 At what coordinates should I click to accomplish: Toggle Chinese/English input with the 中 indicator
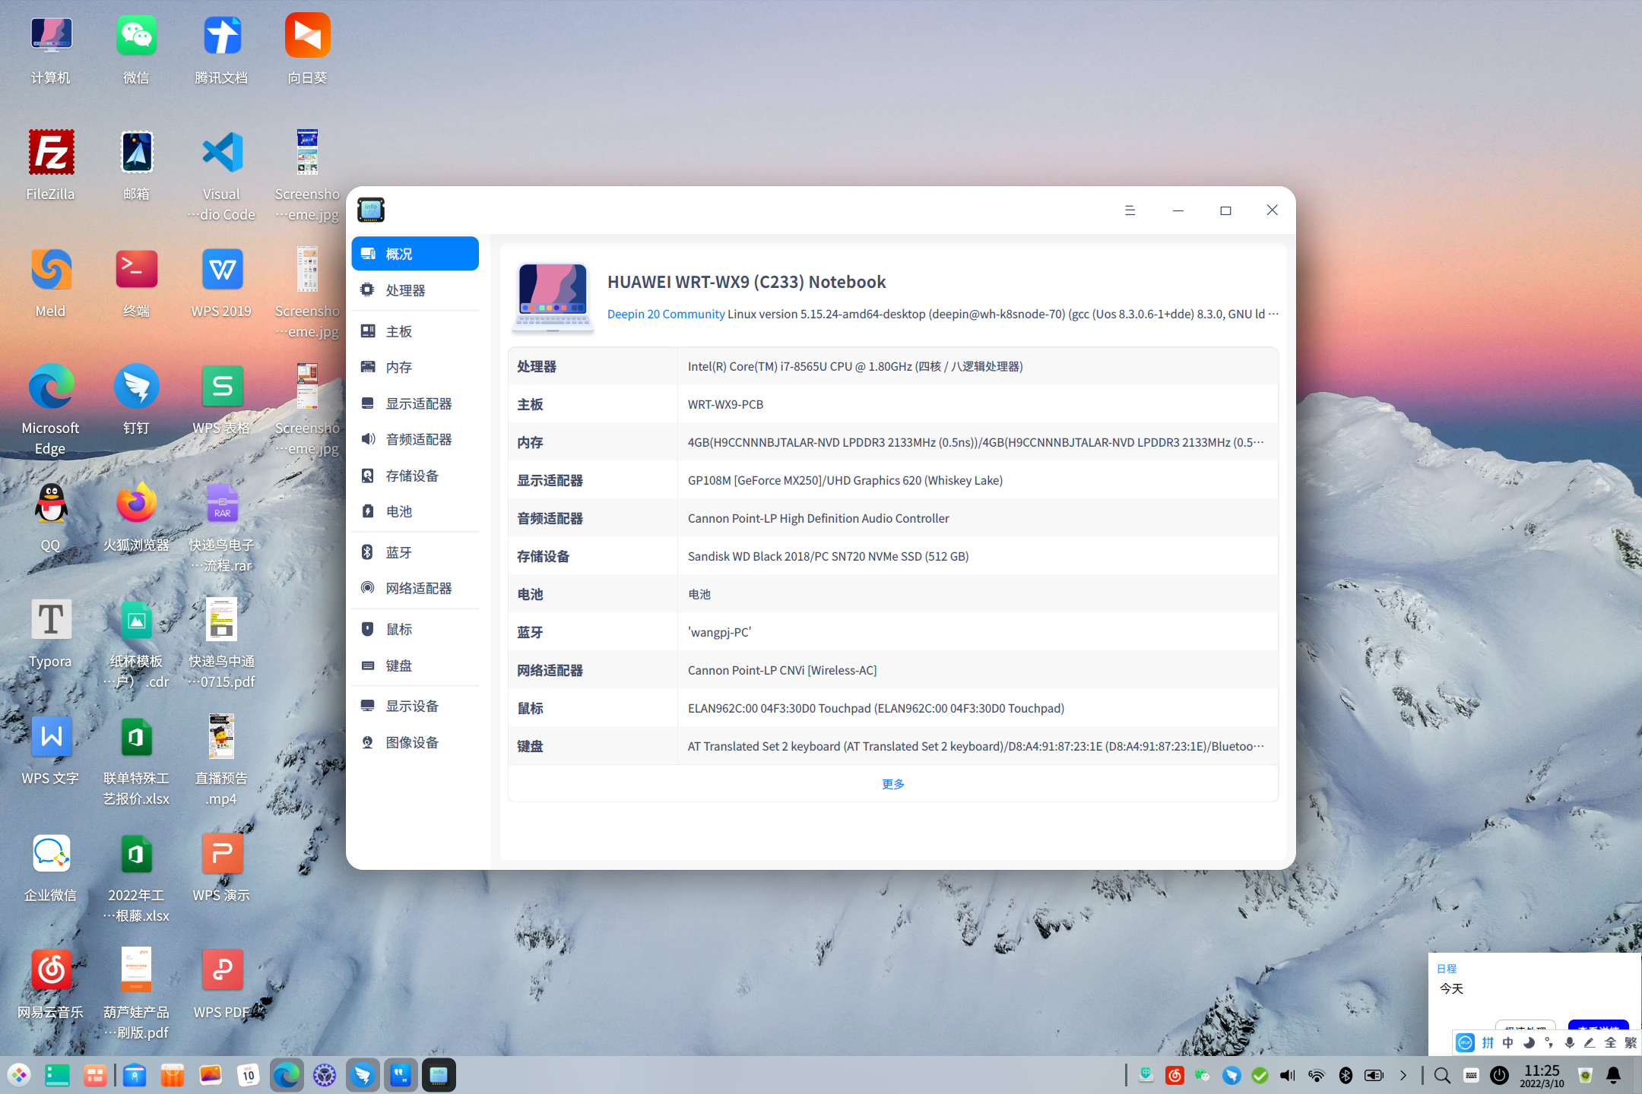(1508, 1043)
